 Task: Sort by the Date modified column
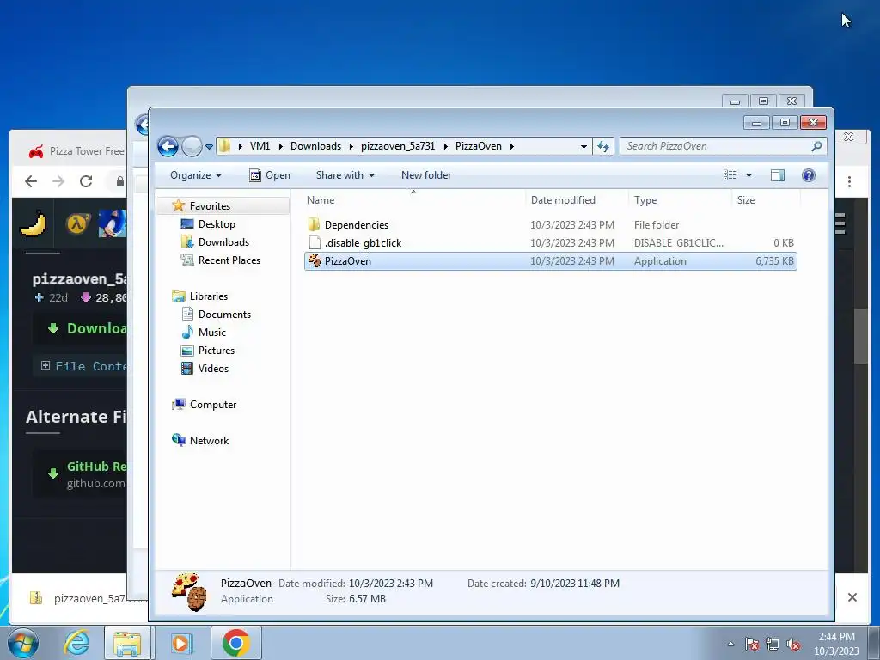[577, 199]
